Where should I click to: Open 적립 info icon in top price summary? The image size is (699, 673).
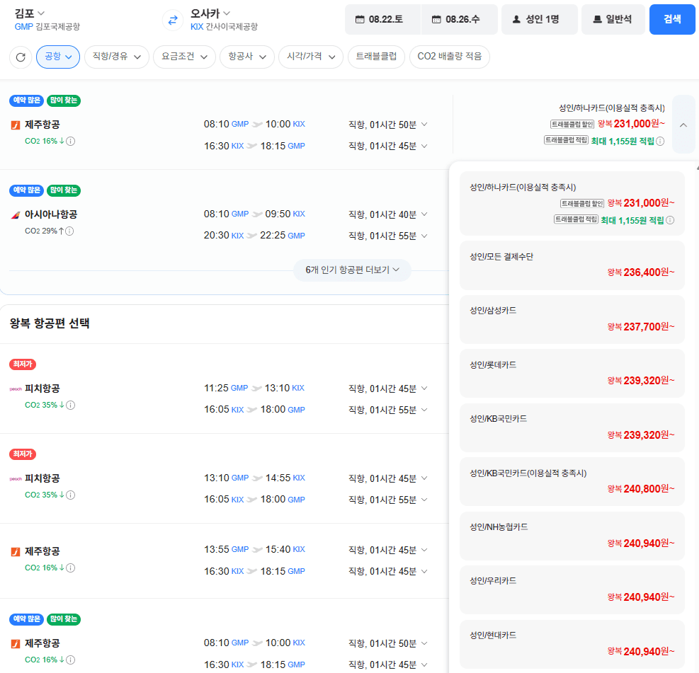pyautogui.click(x=660, y=142)
